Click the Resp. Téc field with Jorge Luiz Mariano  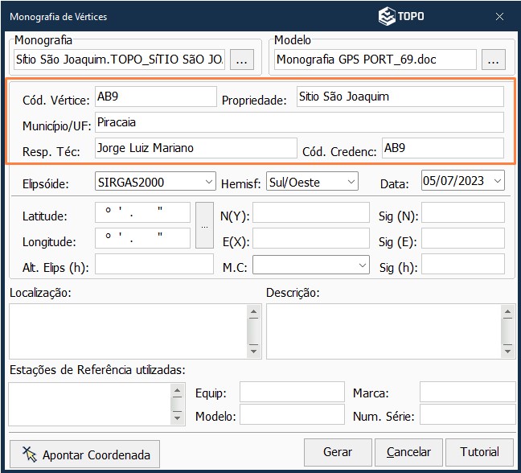pos(196,148)
